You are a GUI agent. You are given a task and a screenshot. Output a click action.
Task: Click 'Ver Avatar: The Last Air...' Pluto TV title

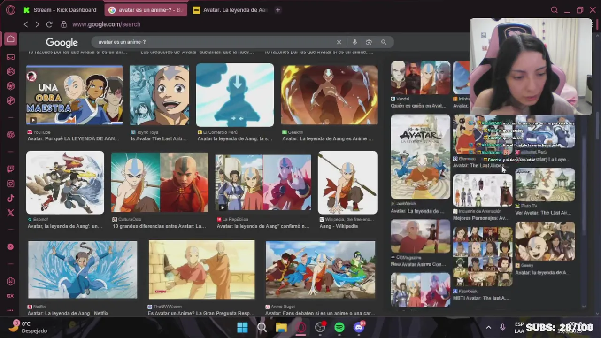(542, 213)
